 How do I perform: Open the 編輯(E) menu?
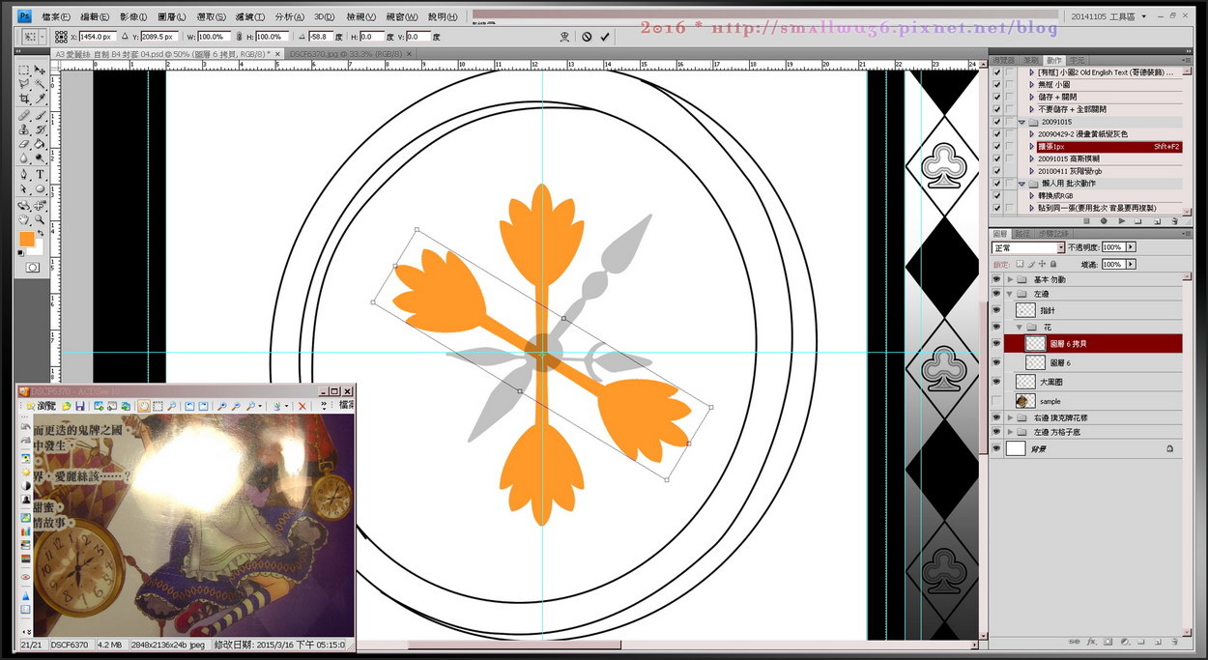point(96,16)
